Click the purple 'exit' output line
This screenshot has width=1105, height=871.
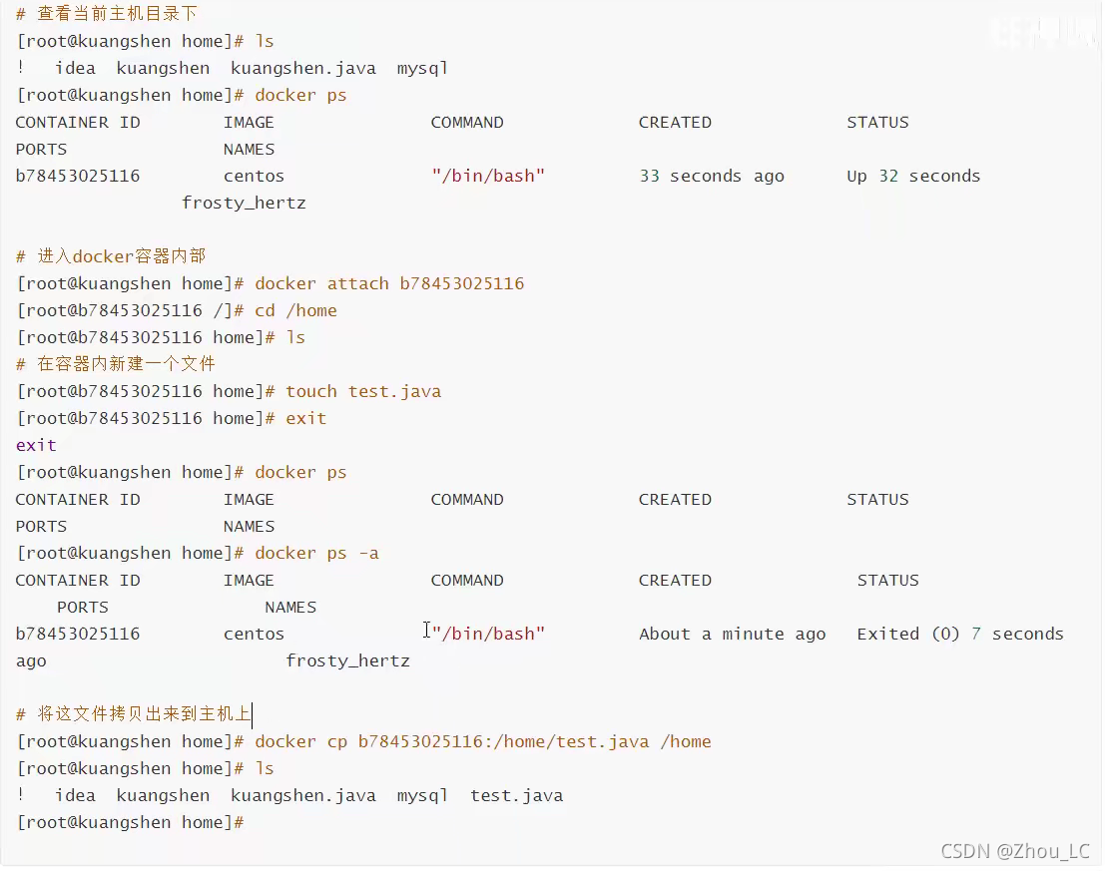[x=36, y=446]
